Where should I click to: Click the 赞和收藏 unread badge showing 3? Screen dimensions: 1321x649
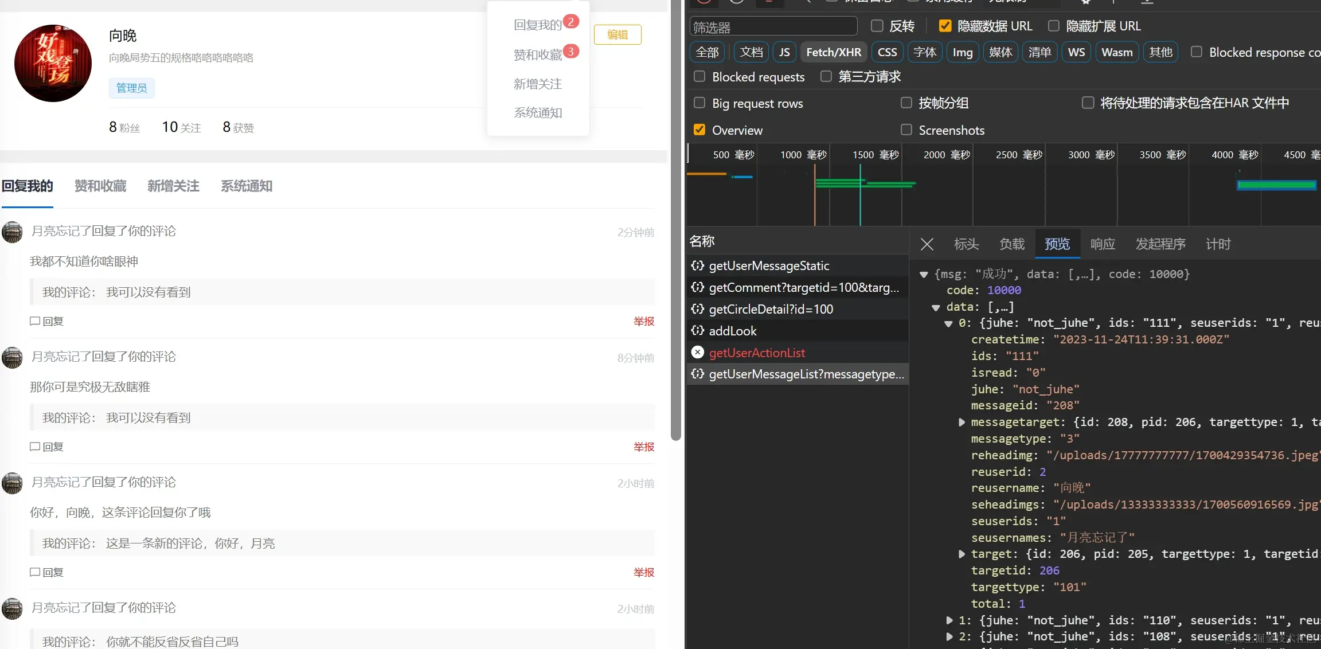click(570, 52)
